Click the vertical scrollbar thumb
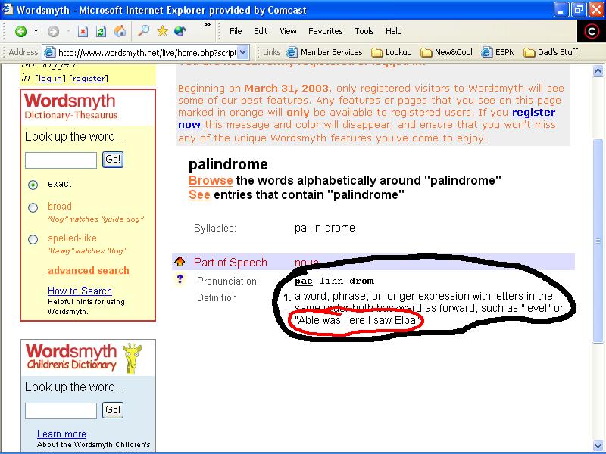This screenshot has height=454, width=606. [x=598, y=241]
